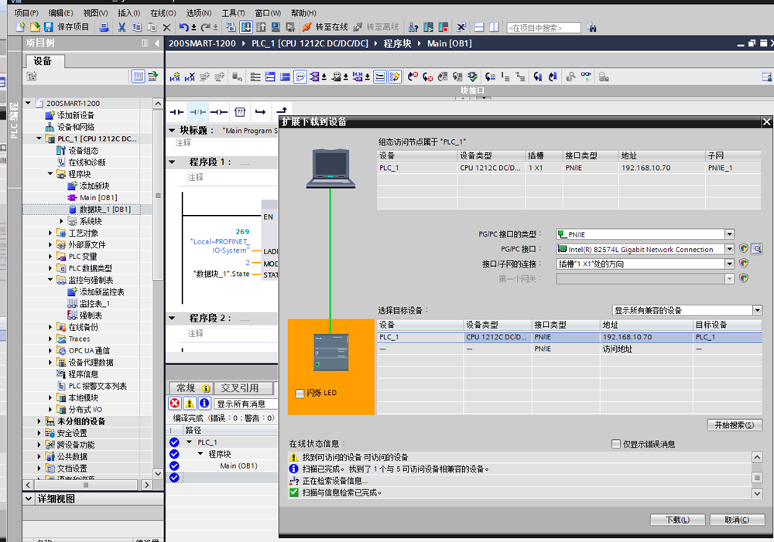Collapse the 程序块 folder in project tree
Image resolution: width=774 pixels, height=542 pixels.
click(50, 174)
